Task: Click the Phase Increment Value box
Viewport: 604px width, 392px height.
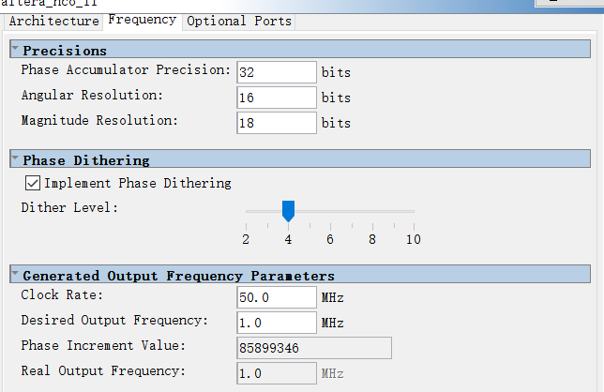Action: pyautogui.click(x=314, y=348)
